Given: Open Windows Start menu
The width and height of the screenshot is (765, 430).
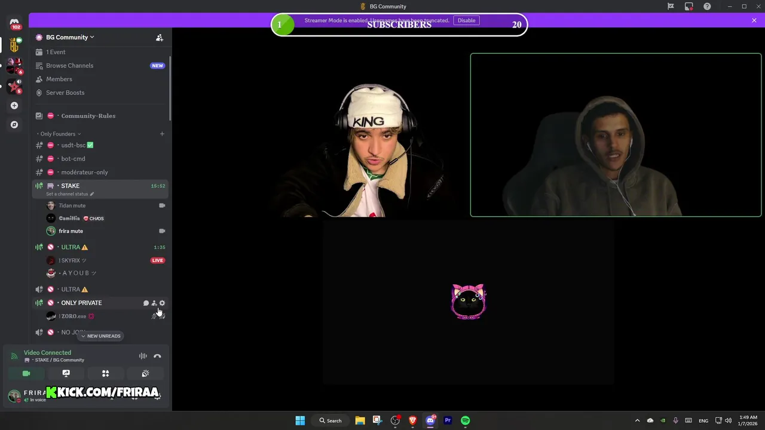Looking at the screenshot, I should click(x=300, y=420).
